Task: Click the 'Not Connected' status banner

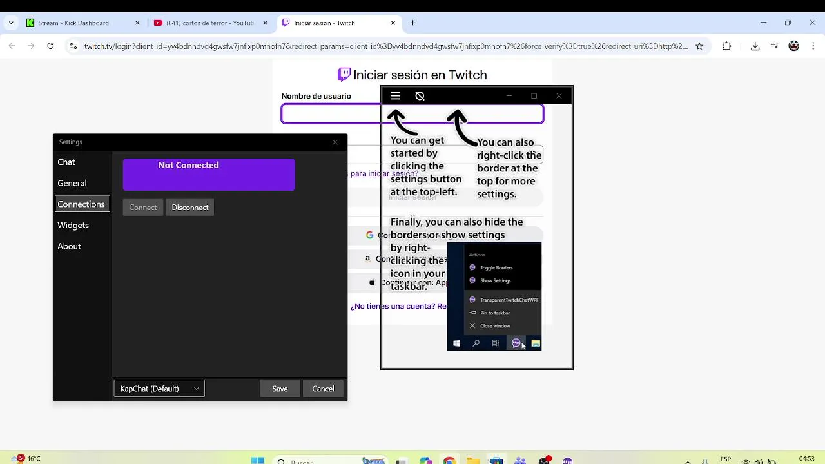Action: 209,175
